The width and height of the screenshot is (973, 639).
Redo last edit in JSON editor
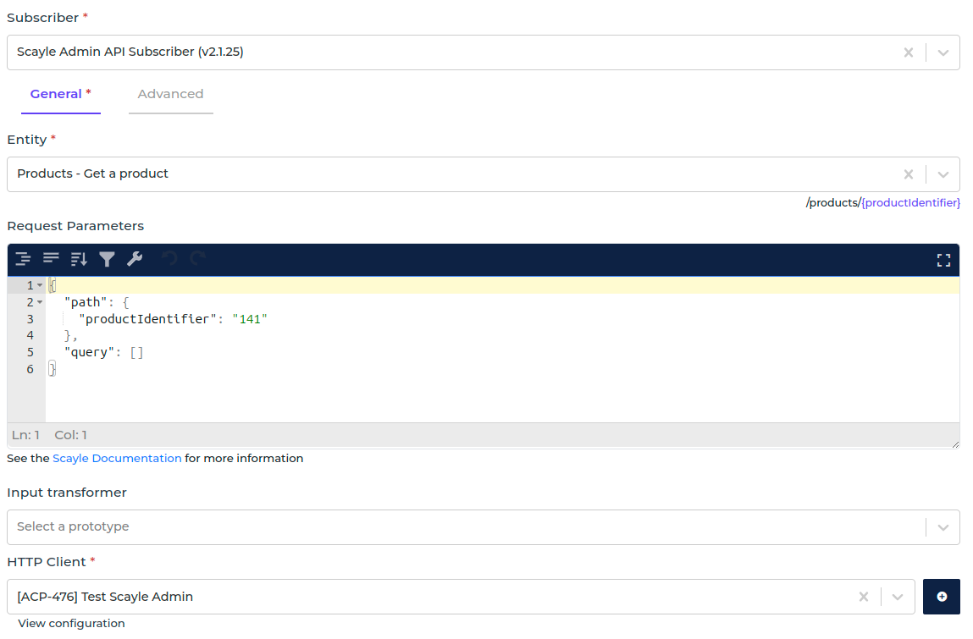click(x=198, y=259)
